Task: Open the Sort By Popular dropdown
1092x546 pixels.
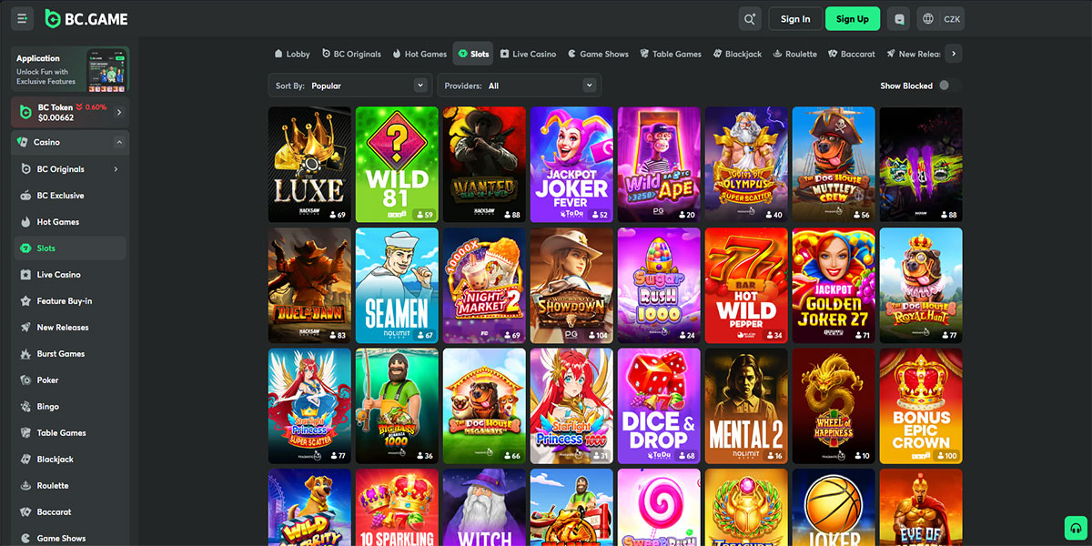Action: pos(349,84)
